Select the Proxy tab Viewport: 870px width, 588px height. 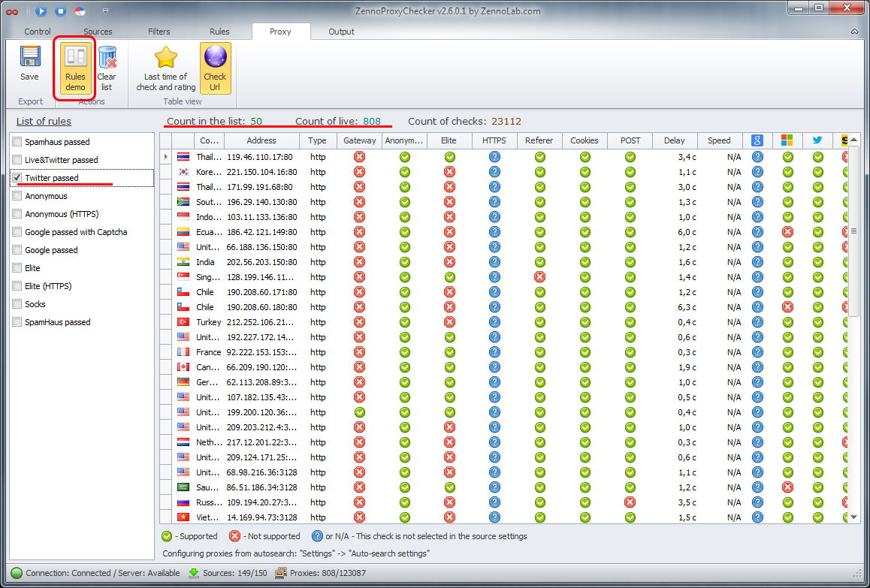point(280,32)
